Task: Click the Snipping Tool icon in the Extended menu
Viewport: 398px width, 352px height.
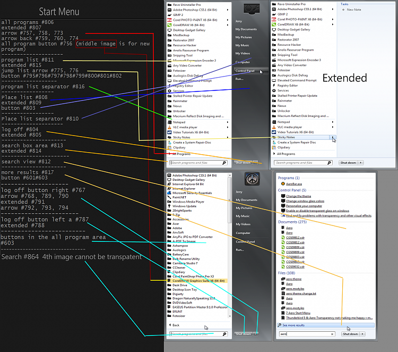Action: tap(274, 55)
